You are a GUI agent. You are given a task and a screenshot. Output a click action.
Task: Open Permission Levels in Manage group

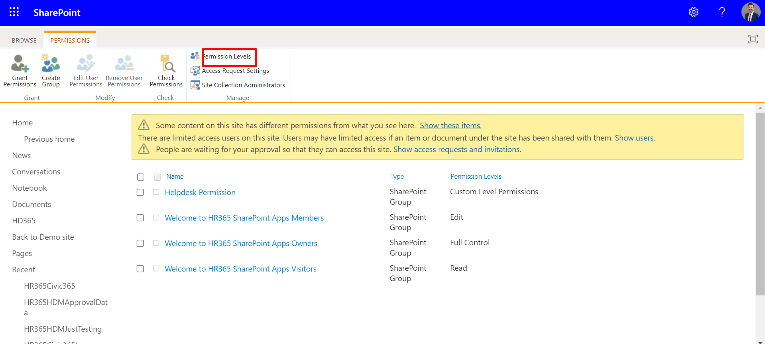(227, 57)
